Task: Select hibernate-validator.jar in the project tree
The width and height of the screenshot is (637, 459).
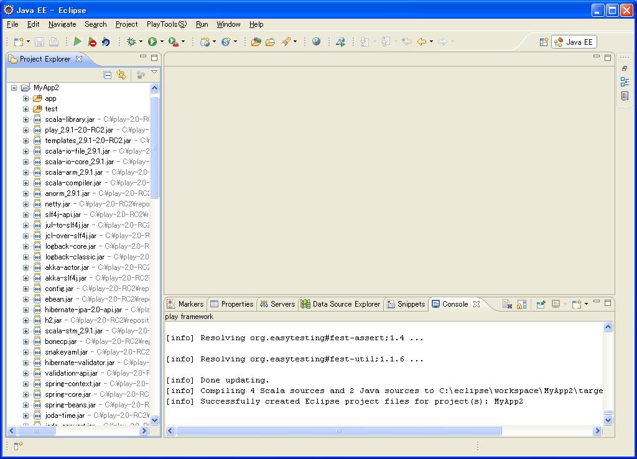Action: [x=80, y=363]
